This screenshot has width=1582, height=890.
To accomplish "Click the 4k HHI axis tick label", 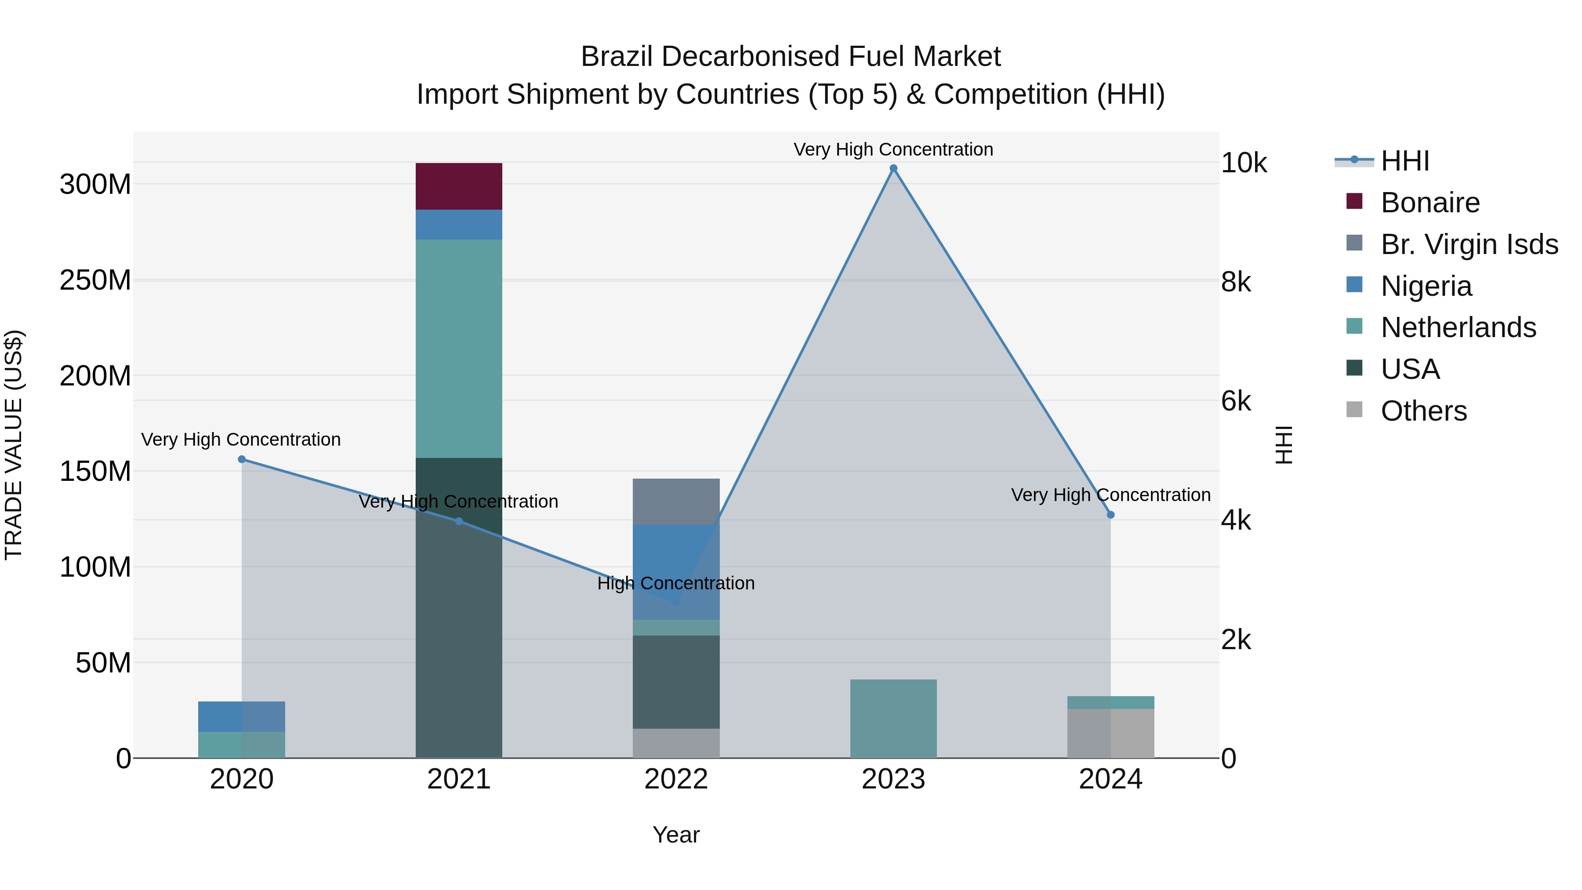I will (1236, 520).
